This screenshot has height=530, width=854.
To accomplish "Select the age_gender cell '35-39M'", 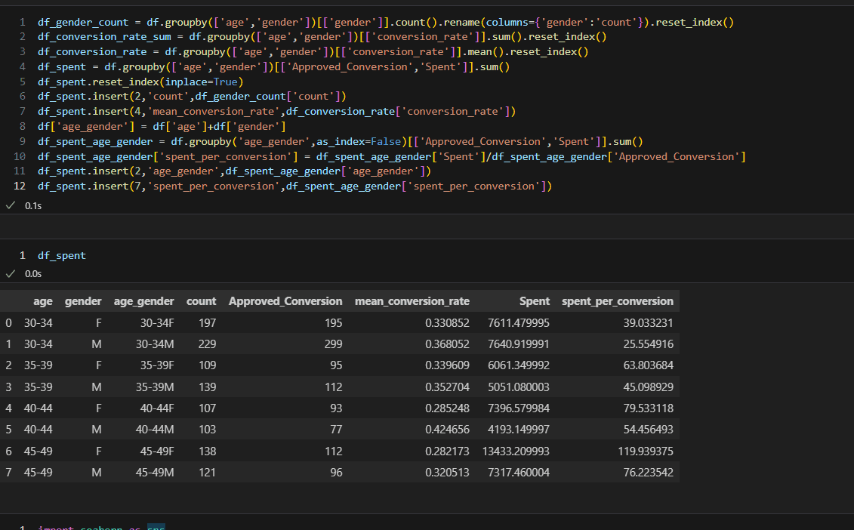I will click(x=155, y=387).
